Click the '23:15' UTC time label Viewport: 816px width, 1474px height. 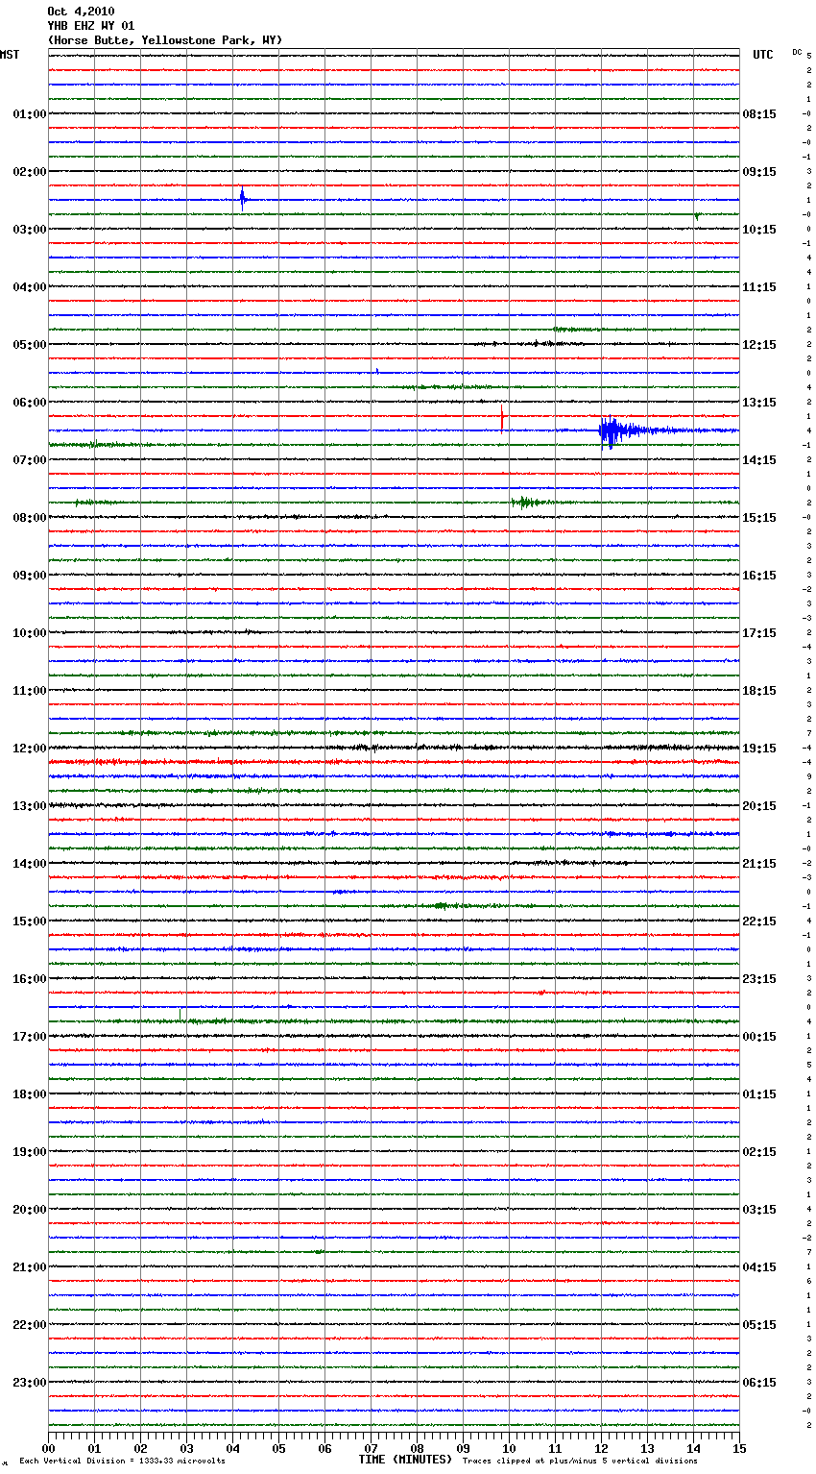click(x=759, y=979)
